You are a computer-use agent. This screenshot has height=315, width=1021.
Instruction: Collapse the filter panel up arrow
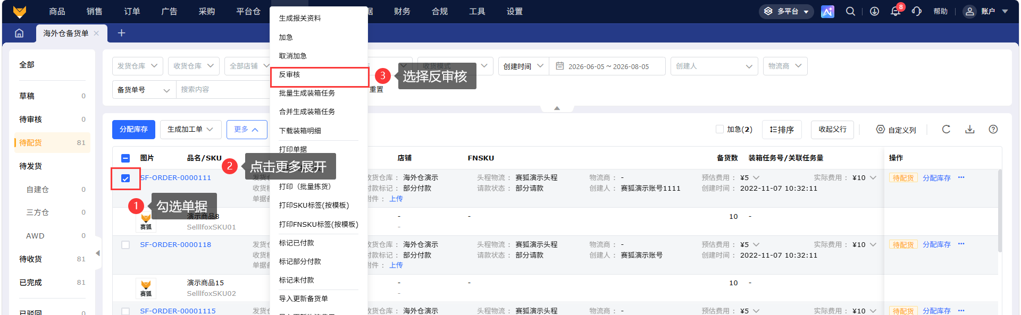(x=557, y=108)
